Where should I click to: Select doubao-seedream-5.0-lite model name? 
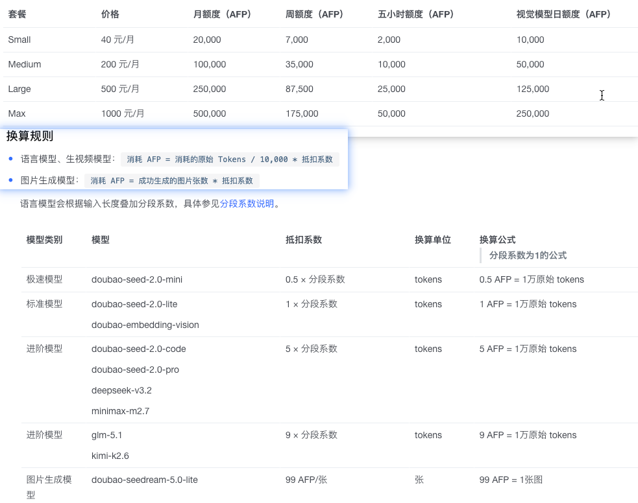pyautogui.click(x=145, y=480)
